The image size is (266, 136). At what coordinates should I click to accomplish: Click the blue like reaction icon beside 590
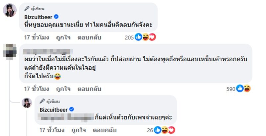(x=240, y=89)
